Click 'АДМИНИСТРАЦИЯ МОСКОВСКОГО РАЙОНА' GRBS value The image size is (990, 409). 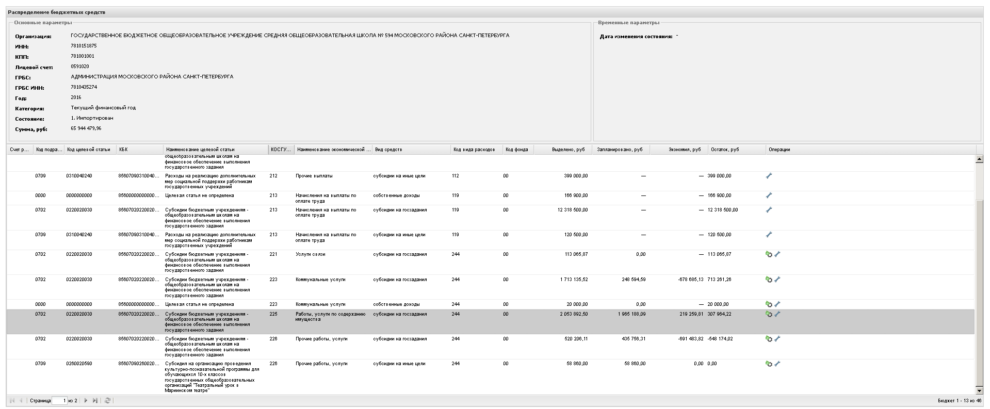(152, 77)
